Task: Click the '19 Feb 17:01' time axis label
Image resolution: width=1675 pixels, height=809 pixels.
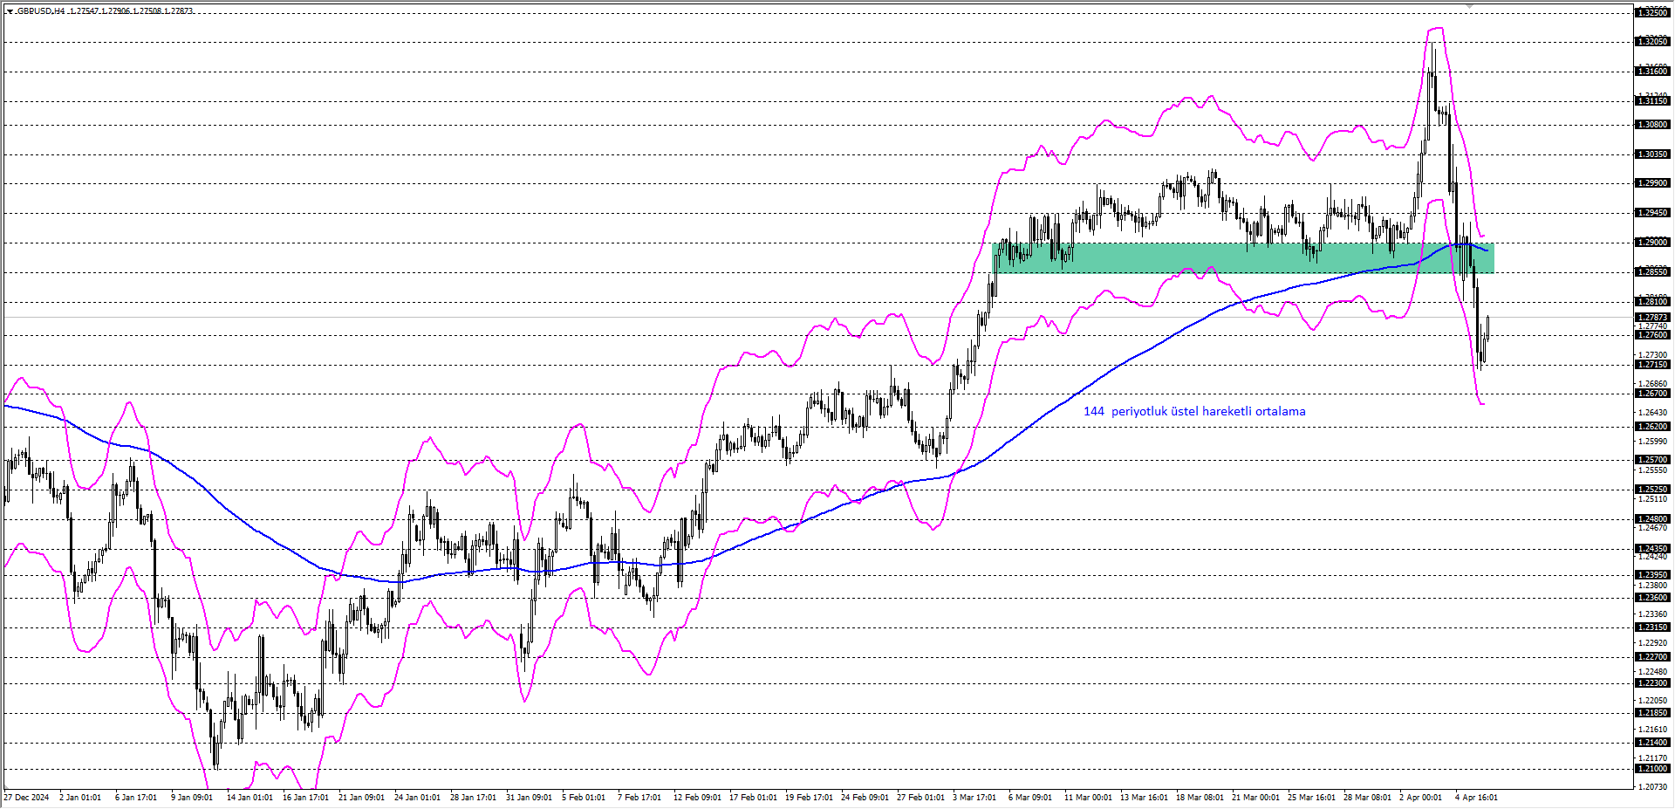Action: click(809, 798)
